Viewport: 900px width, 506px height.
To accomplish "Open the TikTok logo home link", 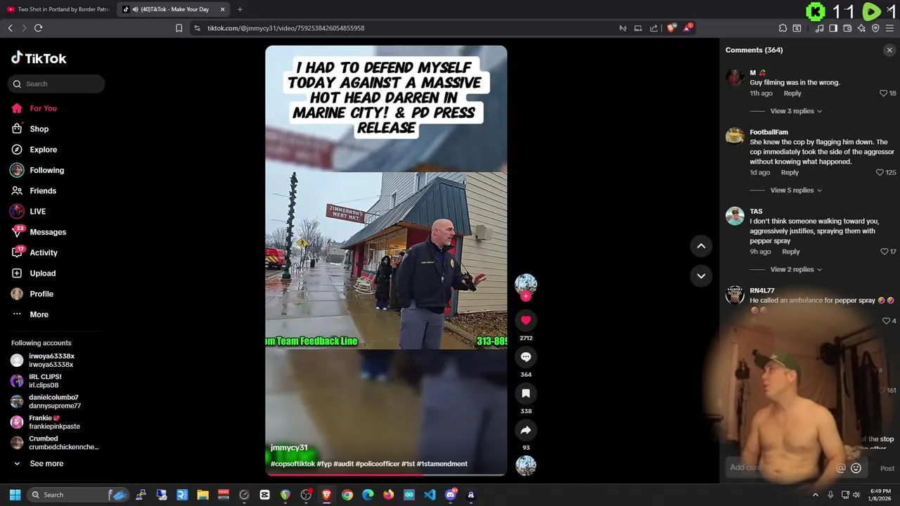I will [x=39, y=58].
